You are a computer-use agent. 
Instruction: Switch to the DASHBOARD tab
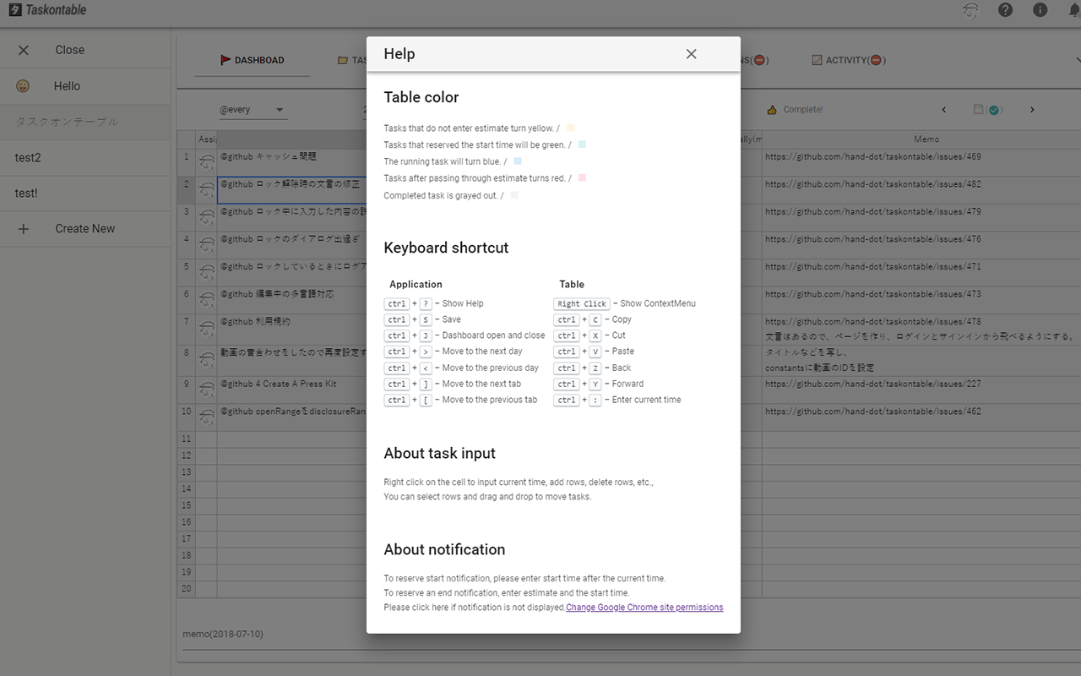[252, 59]
